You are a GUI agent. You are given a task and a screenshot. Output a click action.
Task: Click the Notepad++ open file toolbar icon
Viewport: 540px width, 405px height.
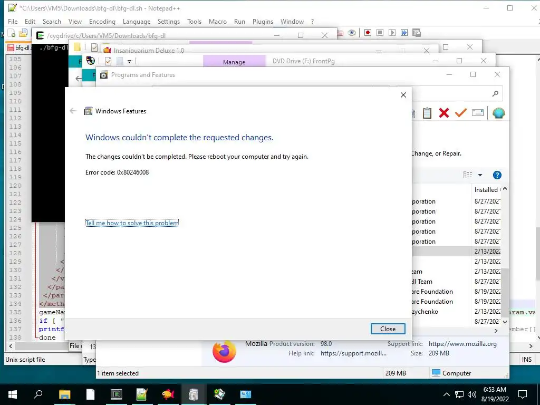click(23, 33)
